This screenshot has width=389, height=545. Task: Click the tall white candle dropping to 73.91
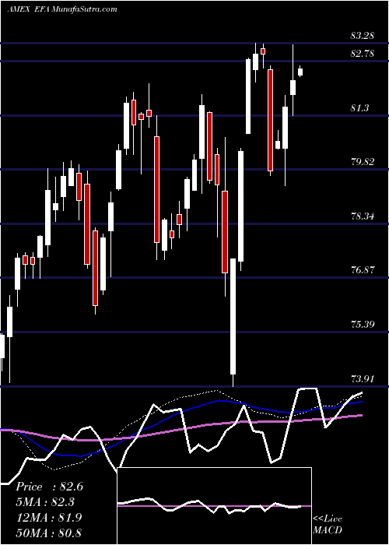[233, 322]
